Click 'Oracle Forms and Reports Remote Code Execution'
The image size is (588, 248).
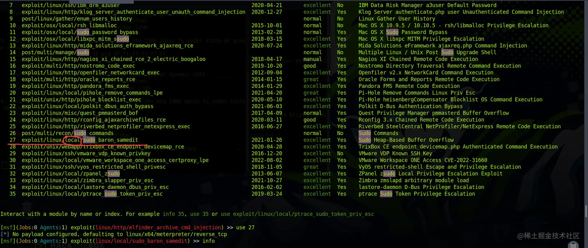point(429,79)
